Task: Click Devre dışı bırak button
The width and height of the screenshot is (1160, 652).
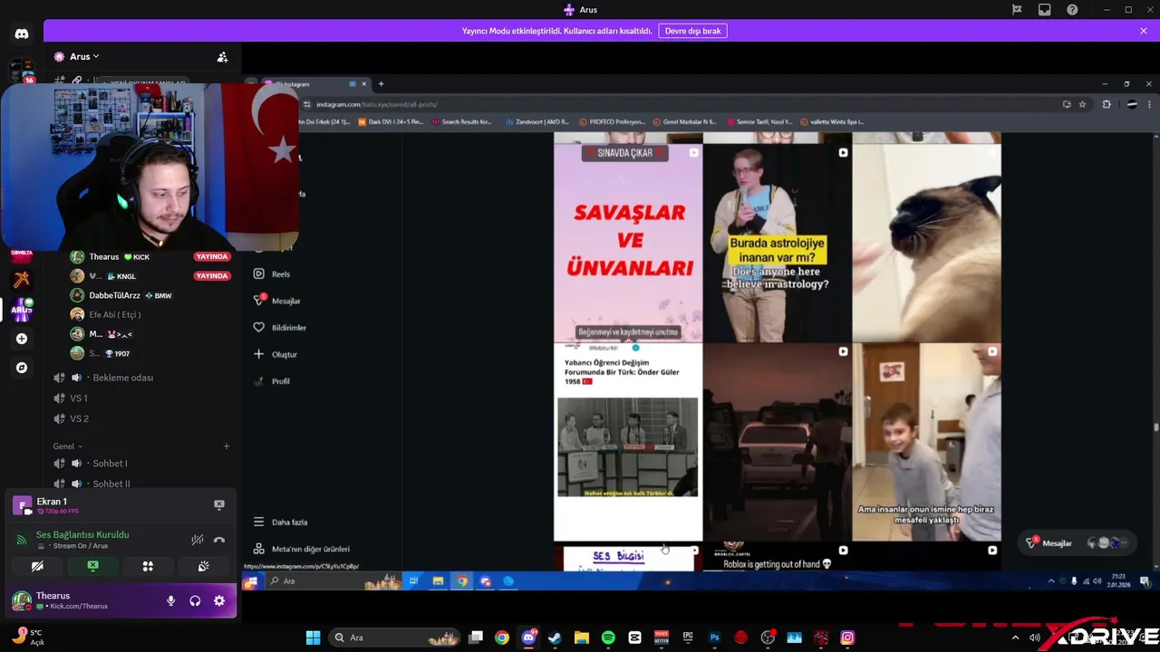Action: [x=693, y=31]
